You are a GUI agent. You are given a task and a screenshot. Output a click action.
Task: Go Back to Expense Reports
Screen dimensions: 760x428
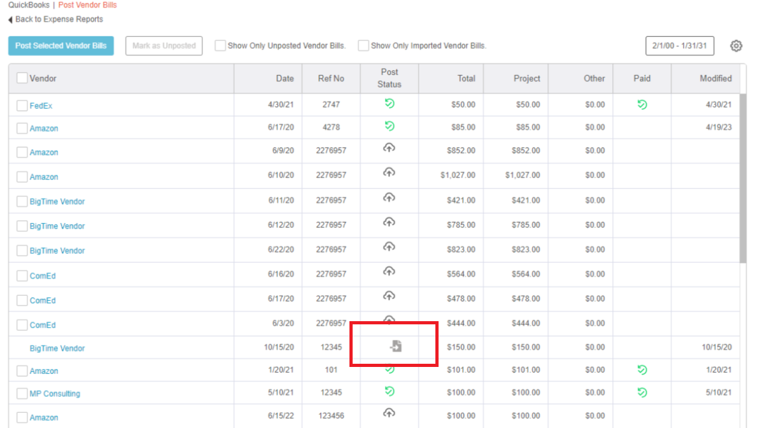59,19
